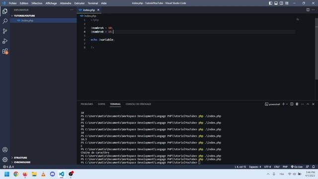Open File Explorer from the taskbar

click(x=34, y=174)
